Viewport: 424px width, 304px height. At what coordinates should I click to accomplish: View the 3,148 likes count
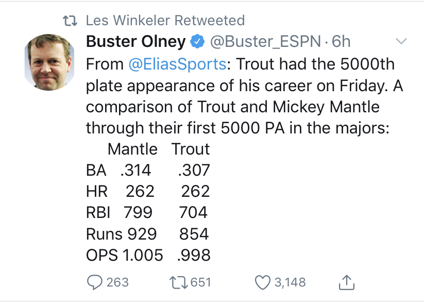[290, 282]
